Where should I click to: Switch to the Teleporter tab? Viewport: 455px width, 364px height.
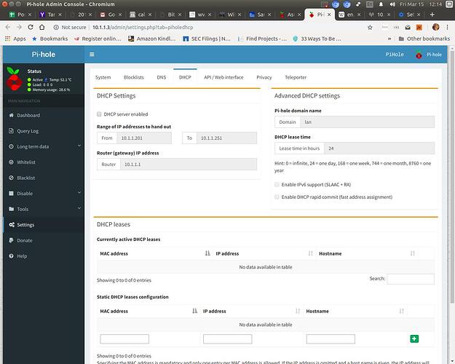pos(295,77)
